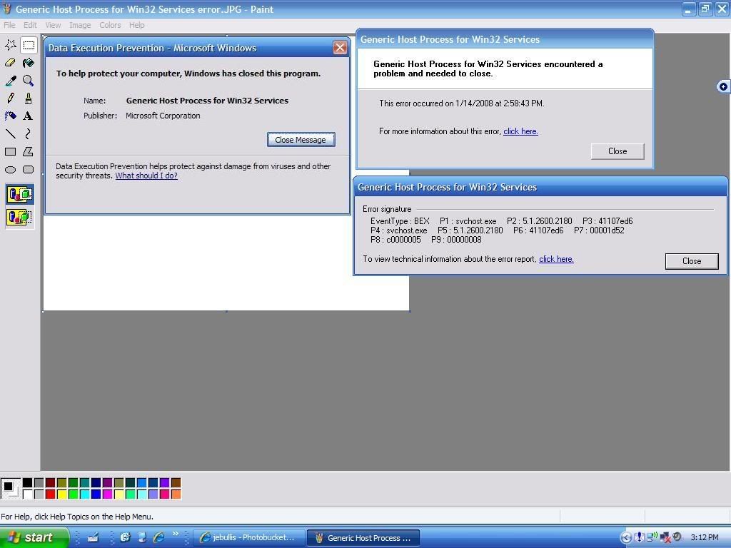Click the foreground/background color indicator box
The width and height of the screenshot is (731, 548).
(x=10, y=488)
